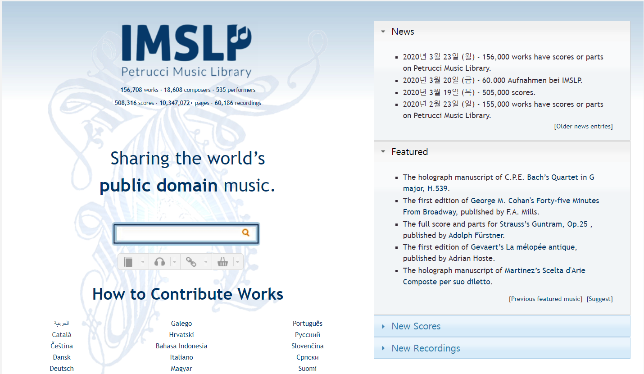Viewport: 644px width, 374px height.
Task: Open How to Contribute Works heading link
Action: [x=188, y=294]
